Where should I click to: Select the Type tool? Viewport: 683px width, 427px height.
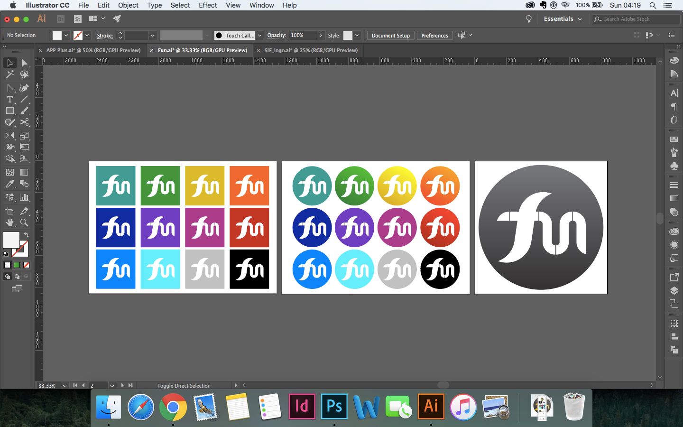(x=9, y=99)
